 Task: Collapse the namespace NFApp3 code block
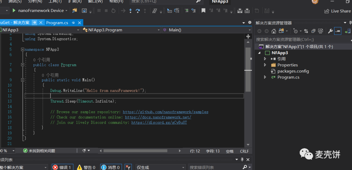22,50
